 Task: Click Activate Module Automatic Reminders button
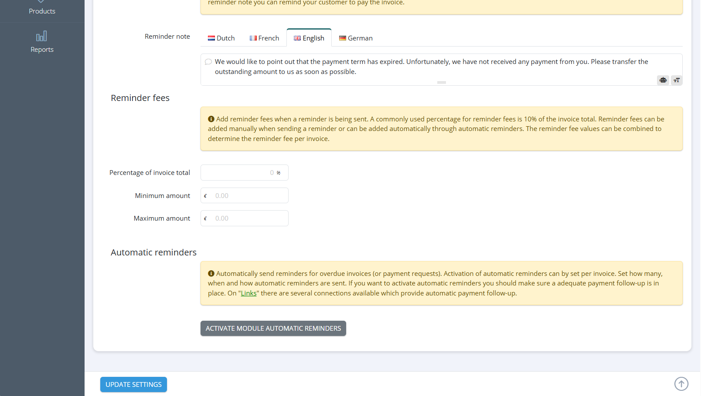(273, 328)
